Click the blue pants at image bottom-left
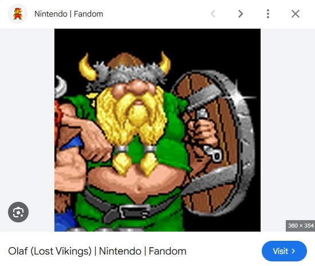The width and height of the screenshot is (315, 266). (x=65, y=220)
